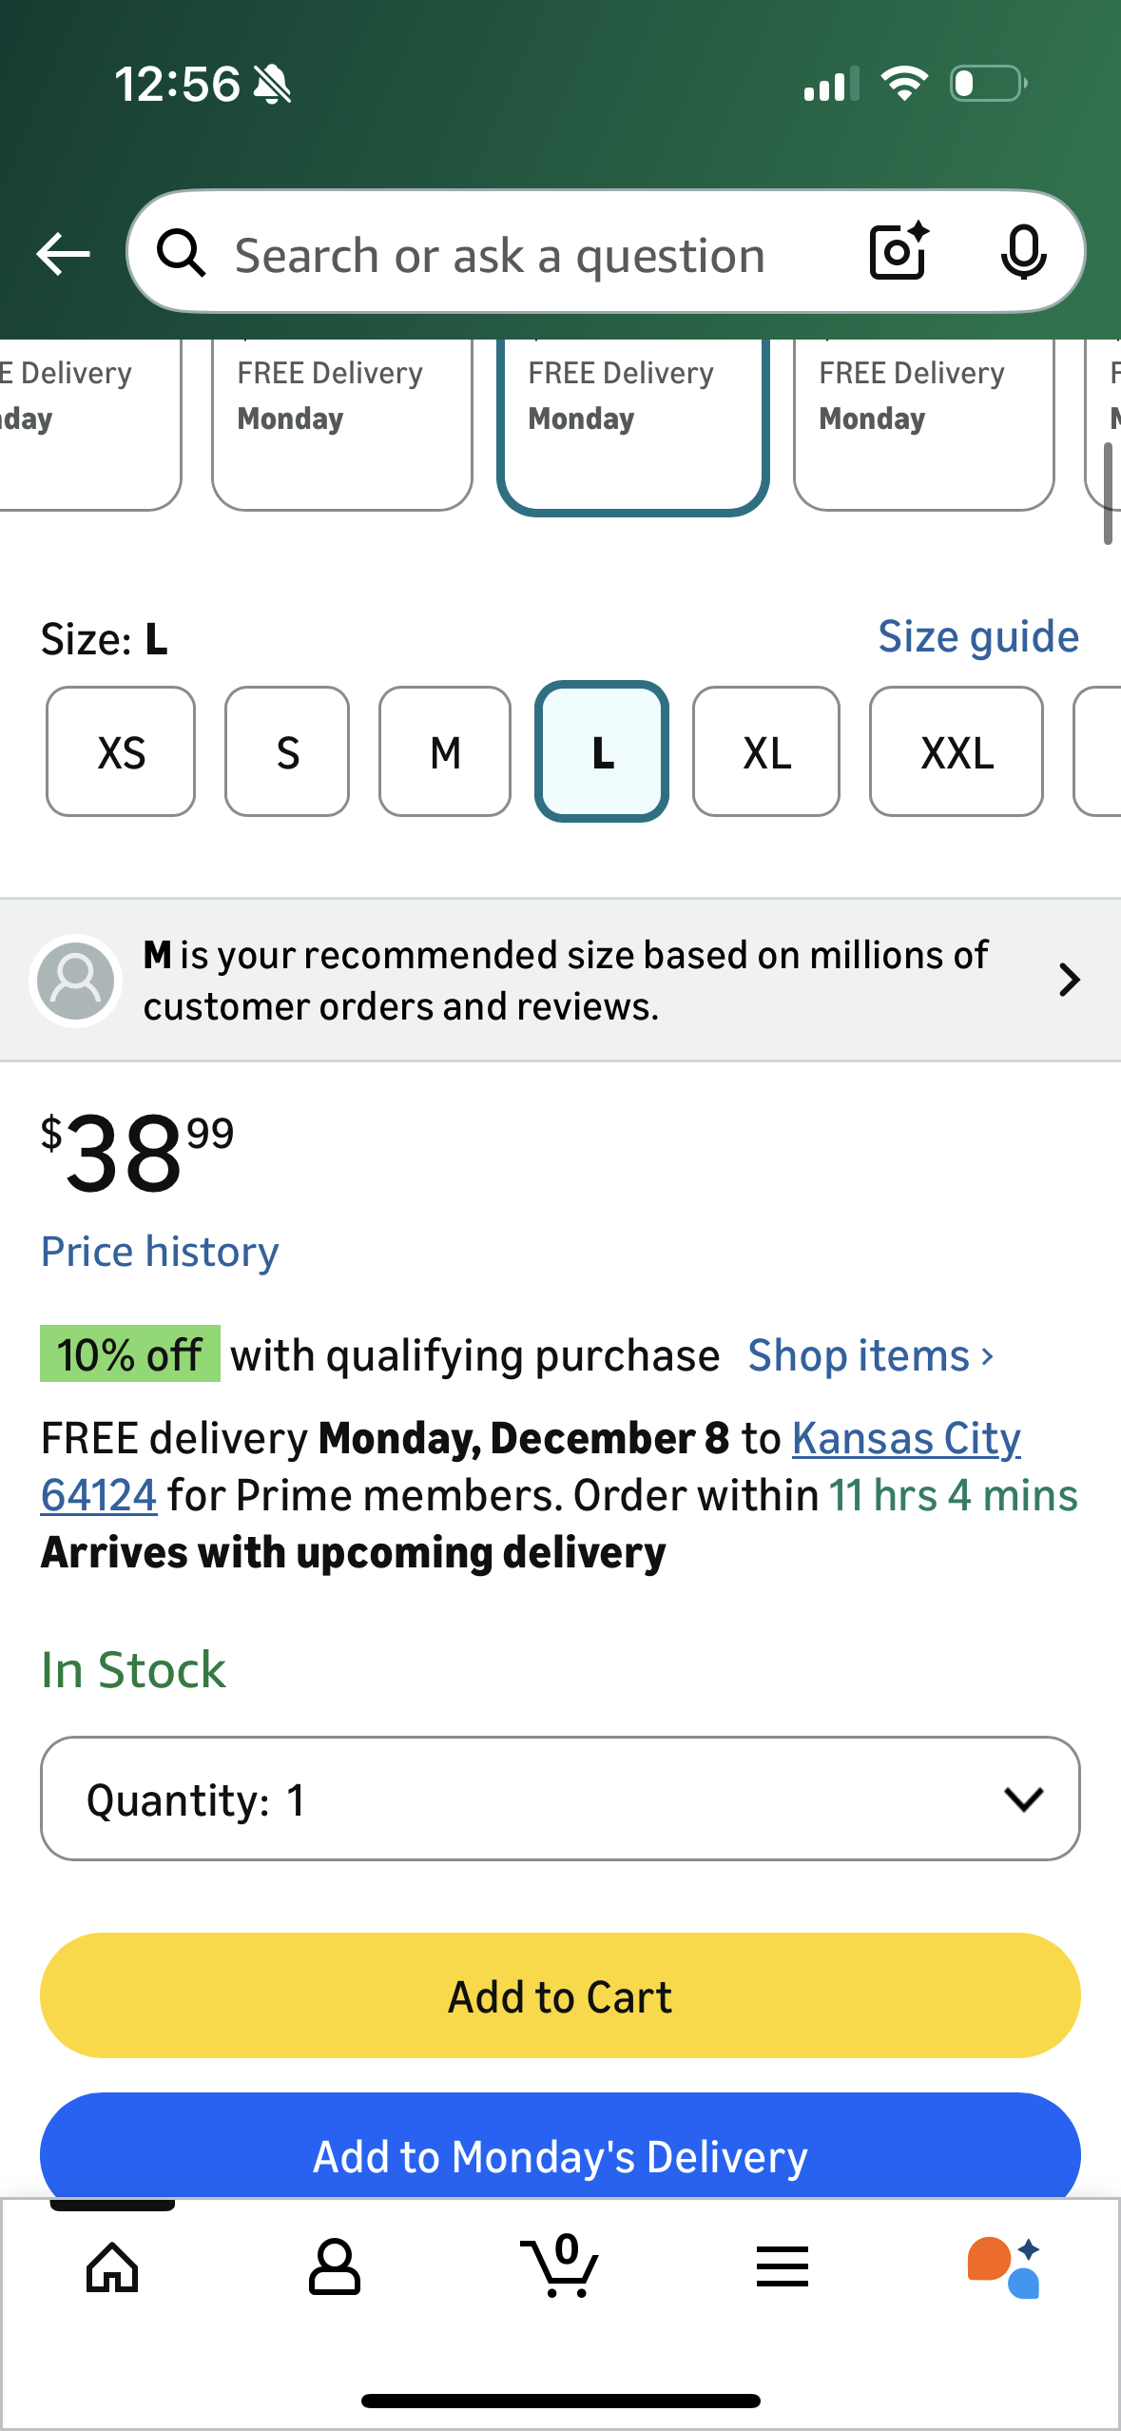Go to Home tab icon
Viewport: 1121px width, 2431px height.
click(112, 2267)
